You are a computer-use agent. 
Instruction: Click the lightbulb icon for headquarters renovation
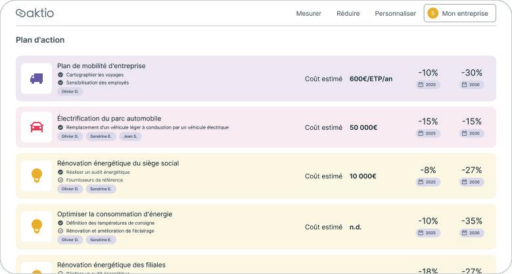point(37,176)
